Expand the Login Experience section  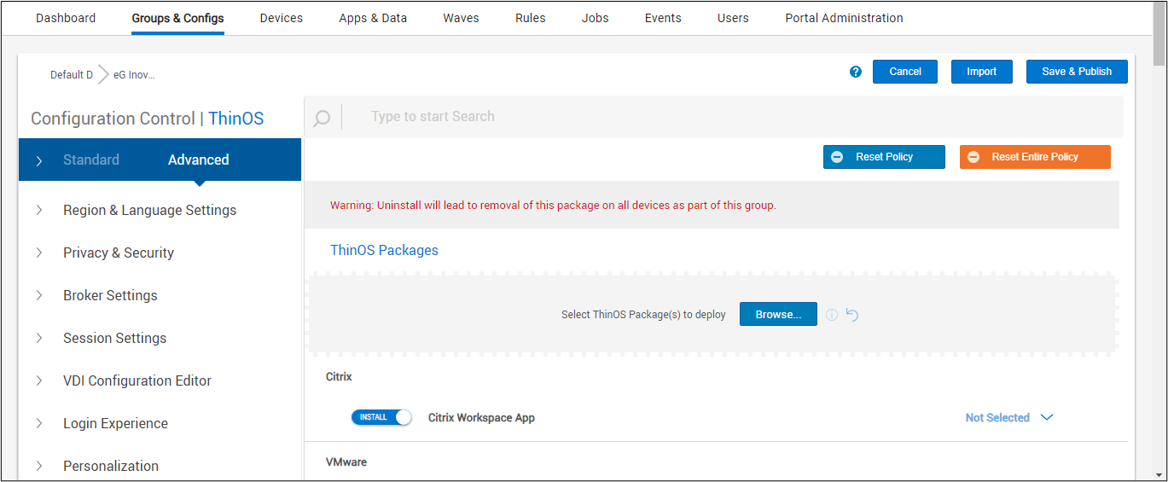115,423
